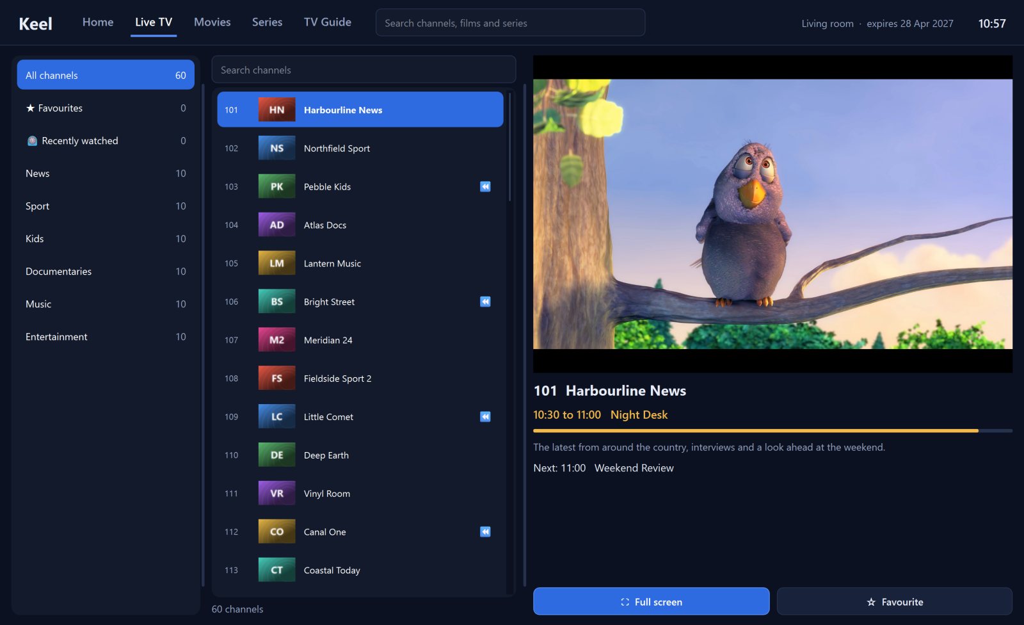This screenshot has height=625, width=1024.
Task: Filter channels by Documentaries
Action: [x=106, y=272]
